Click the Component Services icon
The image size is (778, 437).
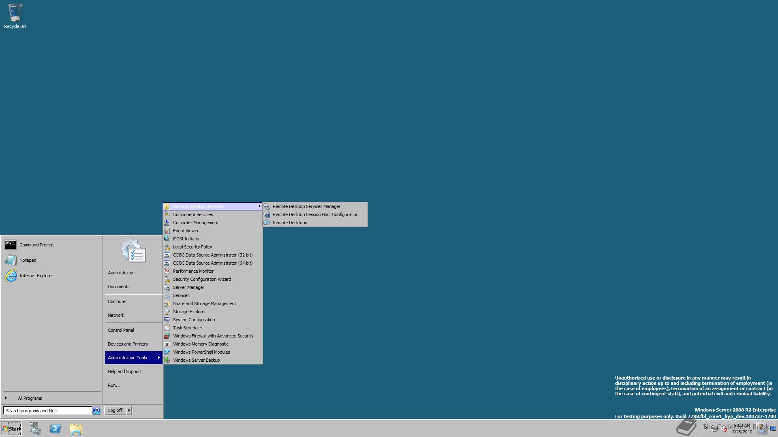(x=167, y=214)
